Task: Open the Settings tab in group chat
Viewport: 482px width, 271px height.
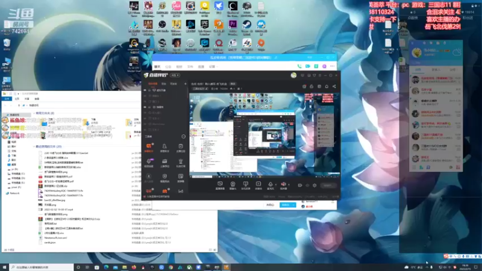Action: pyautogui.click(x=212, y=67)
